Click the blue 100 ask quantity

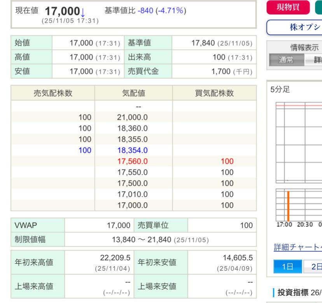pyautogui.click(x=84, y=150)
